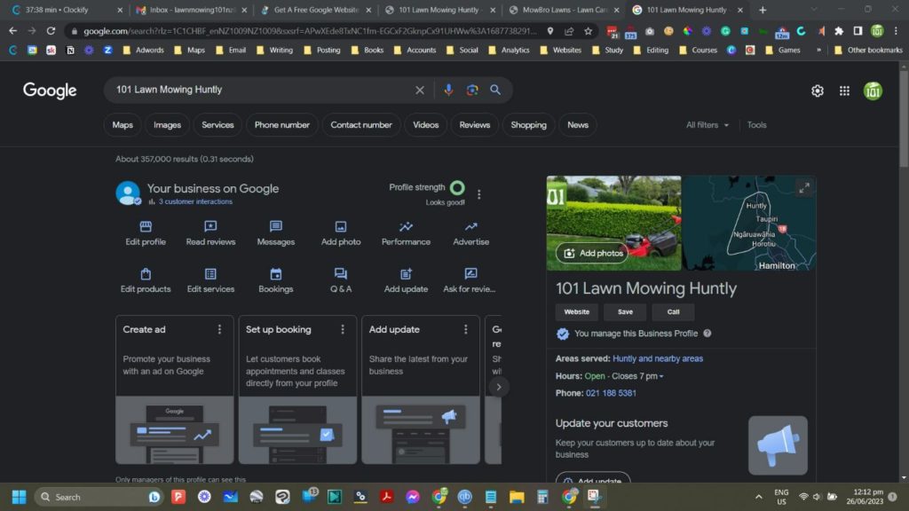Expand the All filters dropdown
The image size is (909, 511).
point(707,124)
